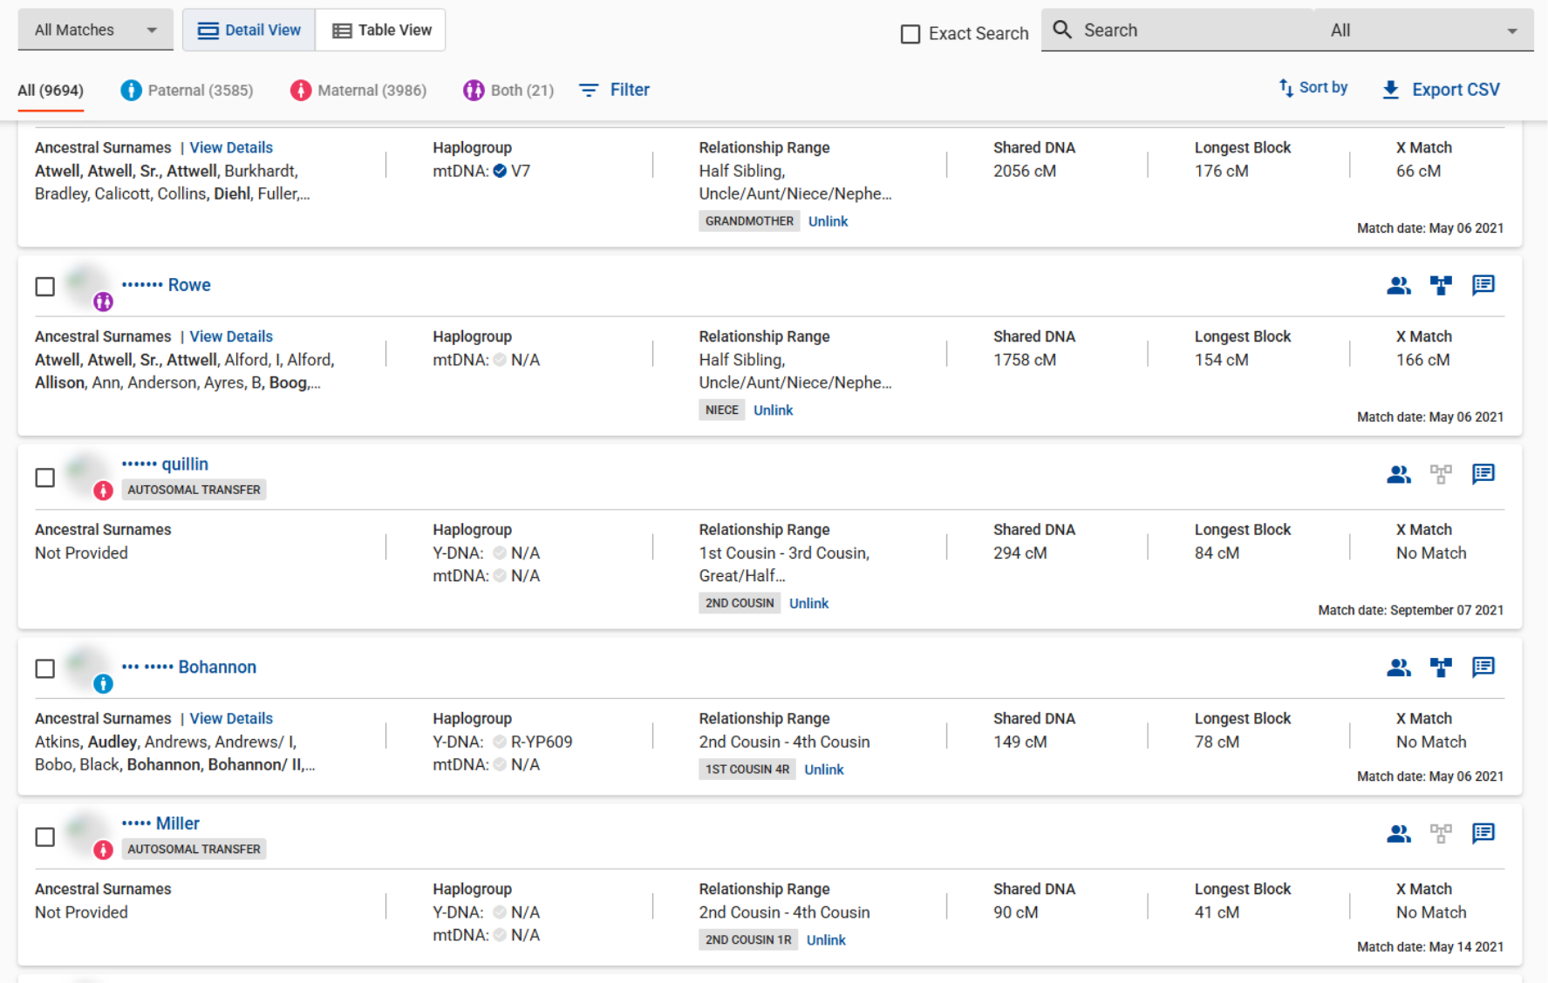Image resolution: width=1548 pixels, height=983 pixels.
Task: Export matches with Export CSV
Action: click(1441, 90)
